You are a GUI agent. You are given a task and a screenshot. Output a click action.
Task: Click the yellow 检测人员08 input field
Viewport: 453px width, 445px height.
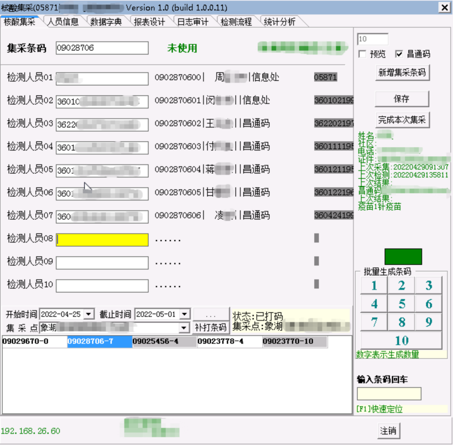[x=102, y=240]
